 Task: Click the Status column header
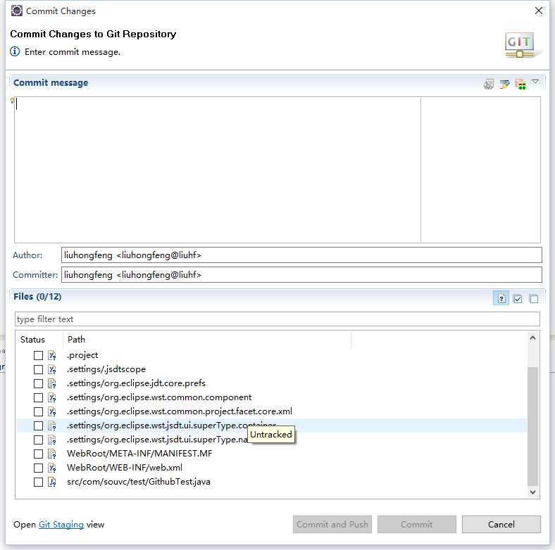pyautogui.click(x=32, y=340)
